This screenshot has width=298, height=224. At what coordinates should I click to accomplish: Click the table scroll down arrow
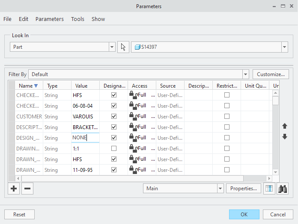click(275, 172)
